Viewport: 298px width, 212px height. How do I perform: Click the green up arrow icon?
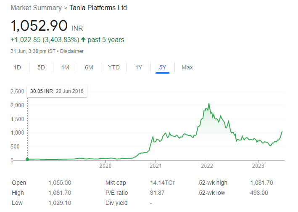pyautogui.click(x=84, y=40)
